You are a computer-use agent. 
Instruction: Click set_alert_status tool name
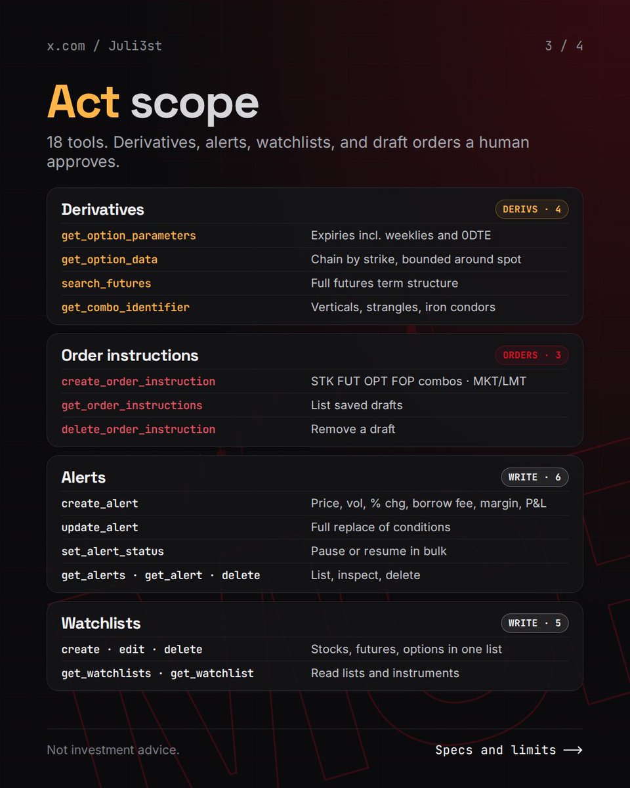(113, 551)
